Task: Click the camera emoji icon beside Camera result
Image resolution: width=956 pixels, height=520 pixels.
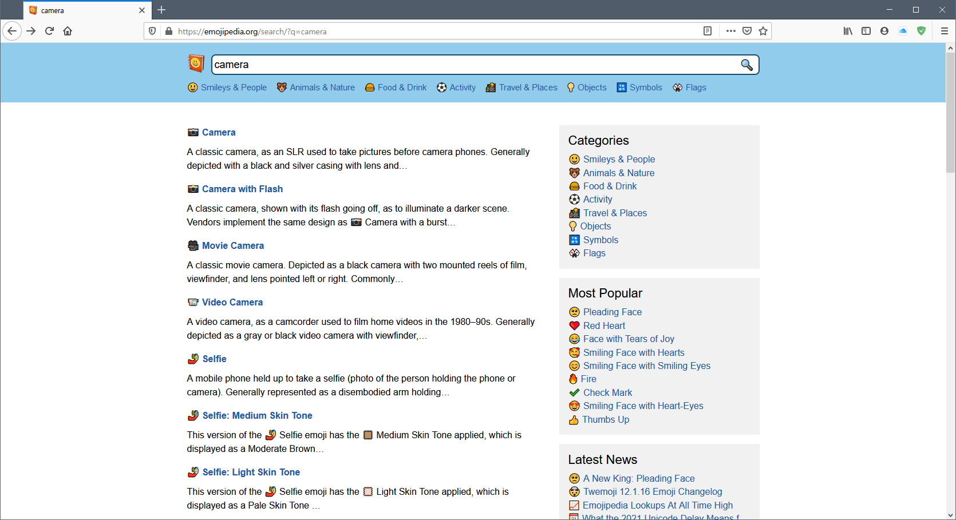Action: 193,132
